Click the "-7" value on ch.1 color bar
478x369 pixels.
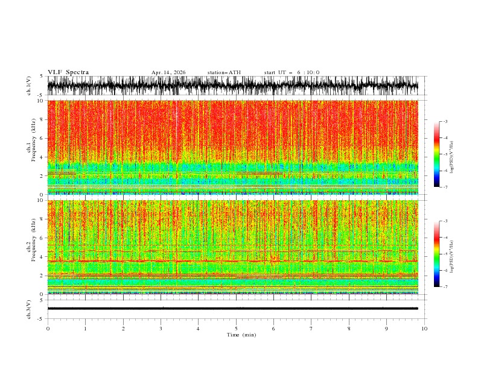pos(445,187)
